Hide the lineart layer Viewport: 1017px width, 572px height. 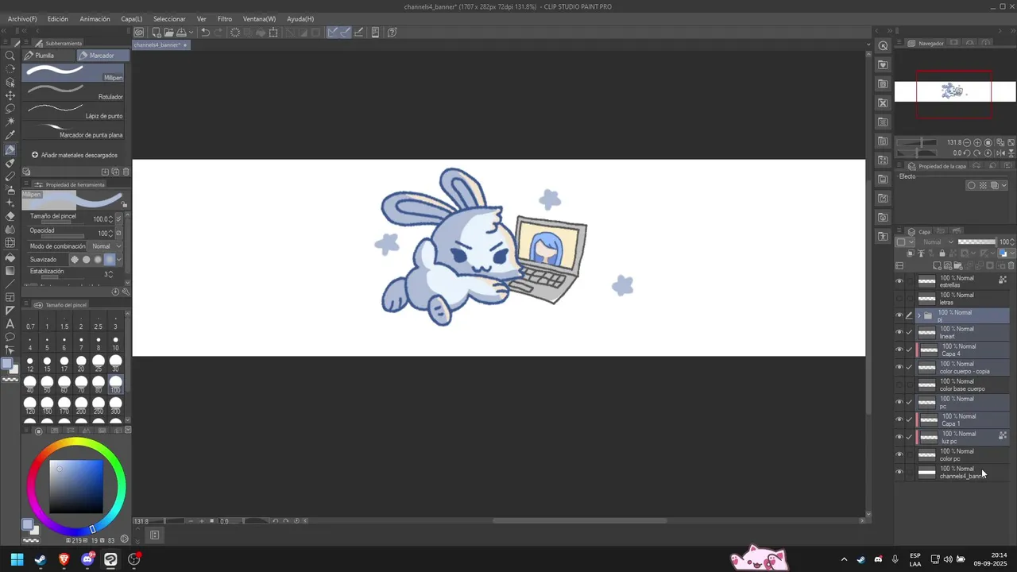[899, 332]
